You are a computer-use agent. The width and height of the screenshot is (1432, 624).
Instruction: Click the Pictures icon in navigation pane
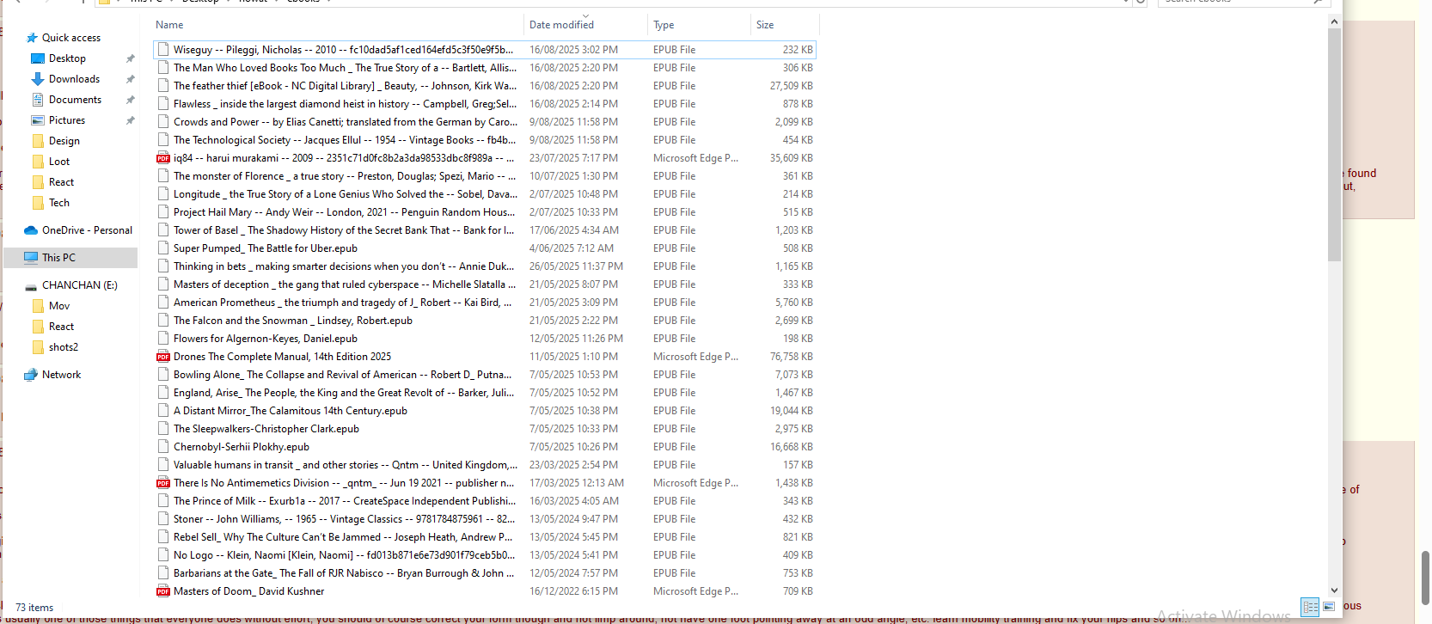click(38, 120)
